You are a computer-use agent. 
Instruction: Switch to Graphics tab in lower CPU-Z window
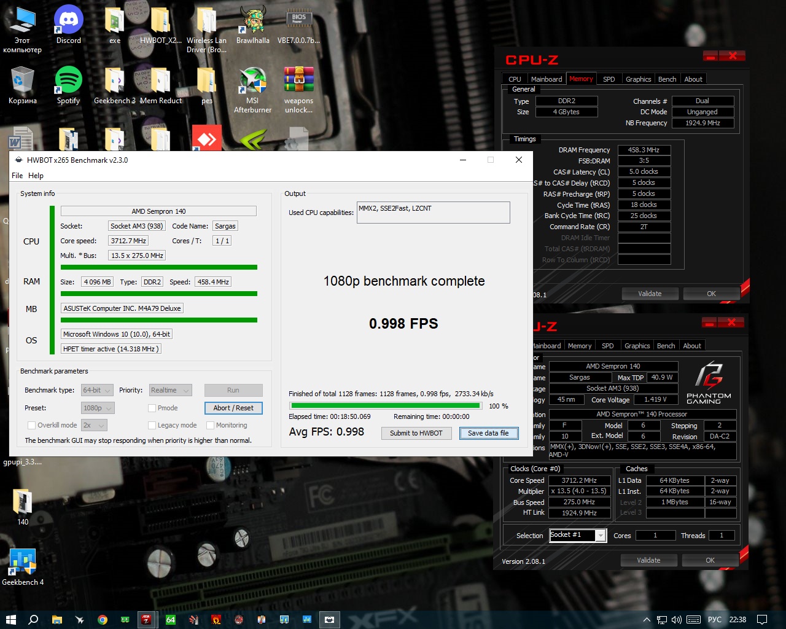pyautogui.click(x=637, y=346)
